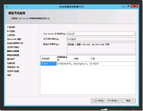Select 许可条款 step in sidebar

click(11, 31)
